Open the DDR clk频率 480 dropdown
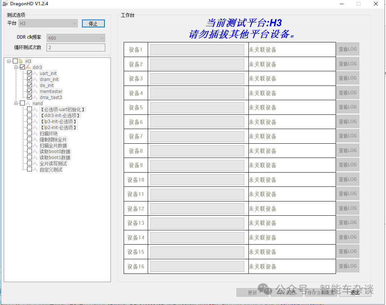The width and height of the screenshot is (386, 305). 76,38
